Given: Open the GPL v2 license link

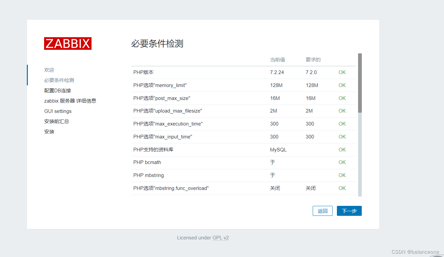Looking at the screenshot, I should coord(221,238).
